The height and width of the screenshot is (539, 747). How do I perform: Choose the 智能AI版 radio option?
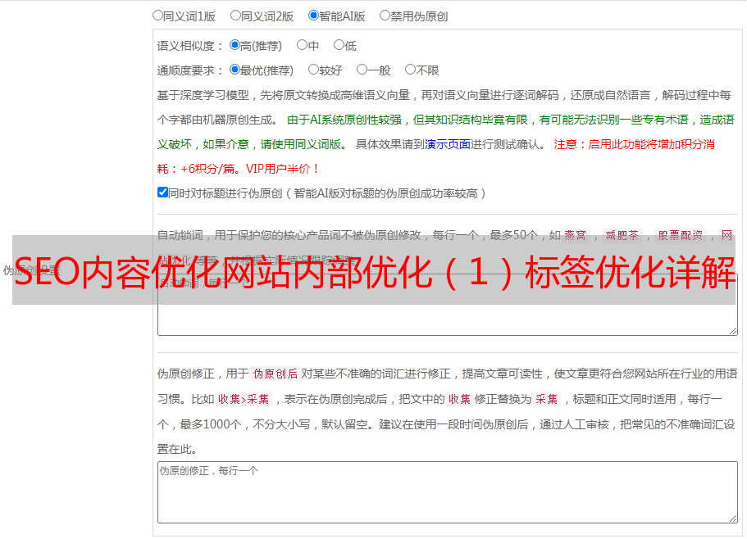coord(313,16)
